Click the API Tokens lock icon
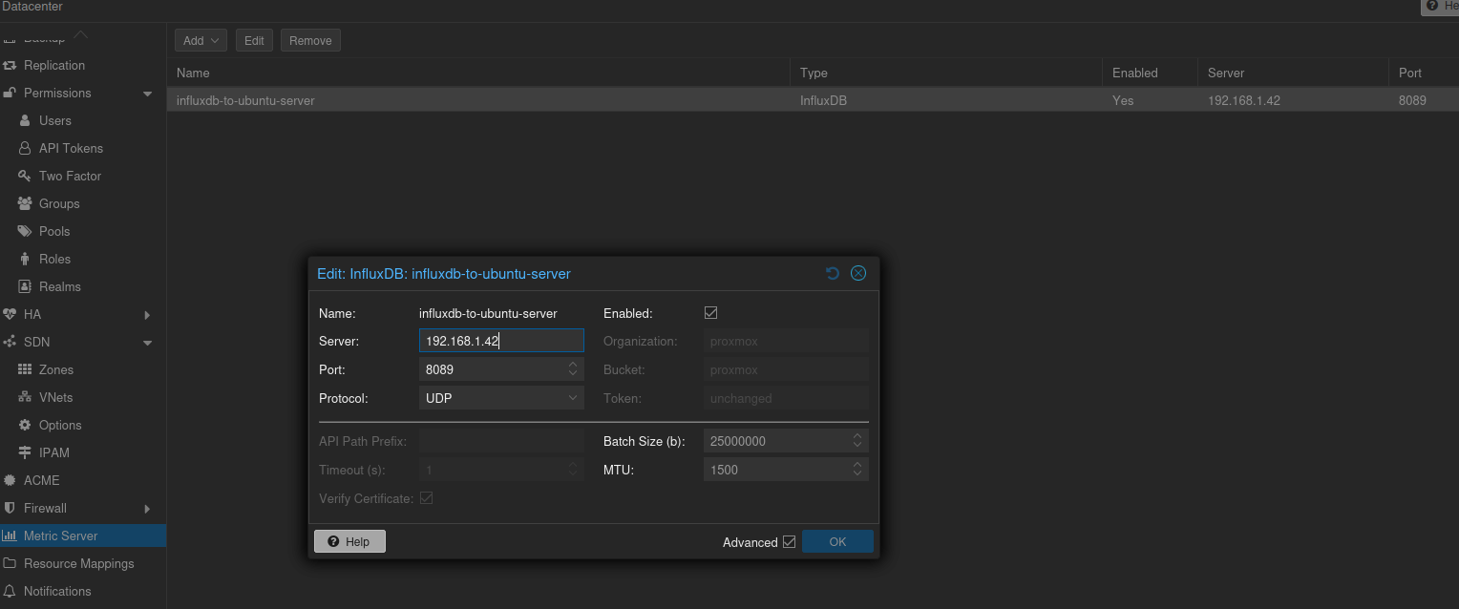This screenshot has height=609, width=1459. click(25, 148)
